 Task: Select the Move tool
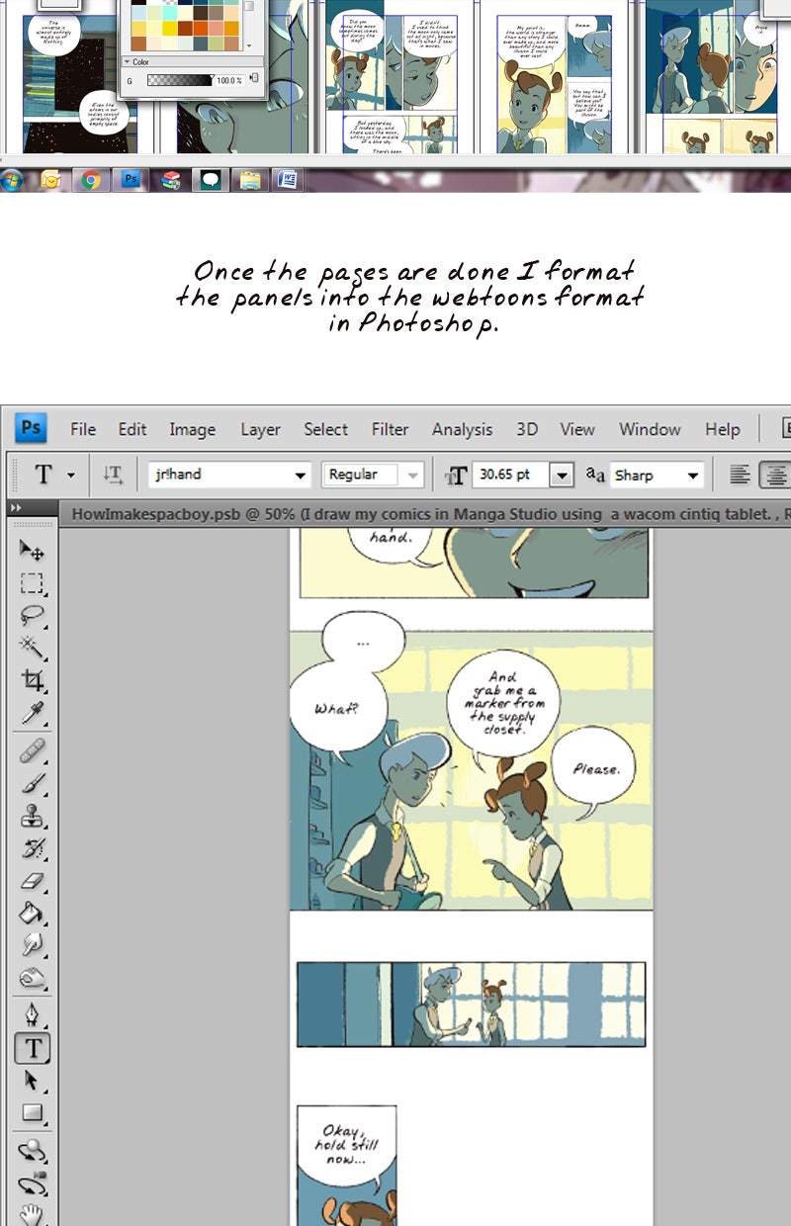click(33, 550)
